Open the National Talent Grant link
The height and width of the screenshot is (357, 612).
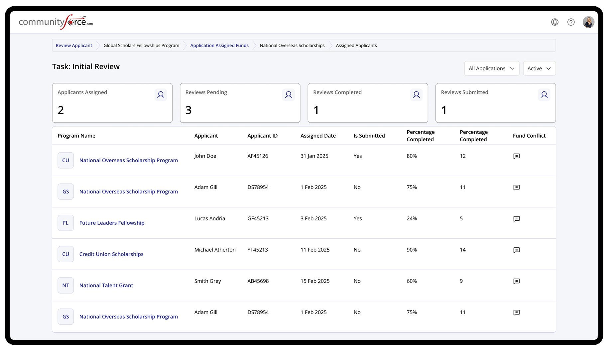tap(106, 285)
